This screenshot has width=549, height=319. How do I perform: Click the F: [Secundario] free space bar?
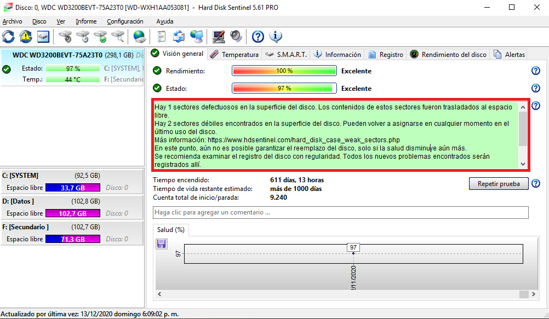point(73,239)
